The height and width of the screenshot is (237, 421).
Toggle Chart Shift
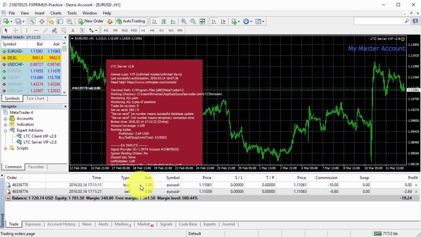click(x=223, y=21)
